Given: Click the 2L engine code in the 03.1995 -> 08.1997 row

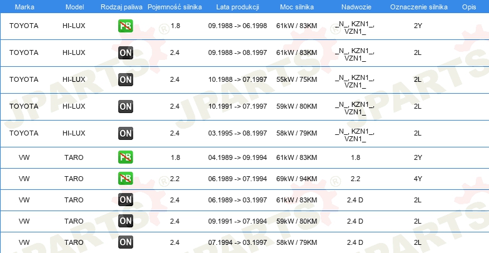Looking at the screenshot, I should [418, 133].
